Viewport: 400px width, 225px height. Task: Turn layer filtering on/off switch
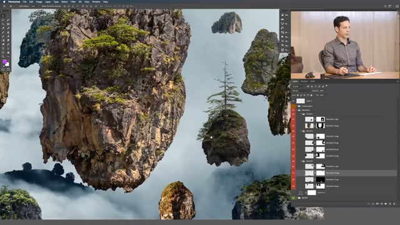point(326,86)
